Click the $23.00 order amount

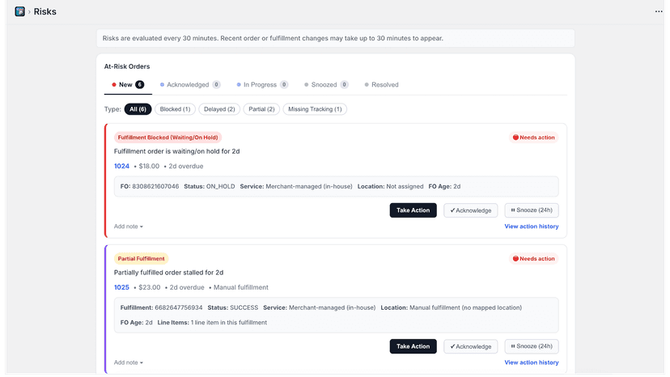150,288
